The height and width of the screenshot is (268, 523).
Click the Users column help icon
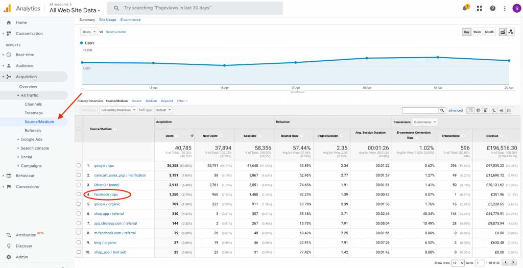[x=177, y=136]
